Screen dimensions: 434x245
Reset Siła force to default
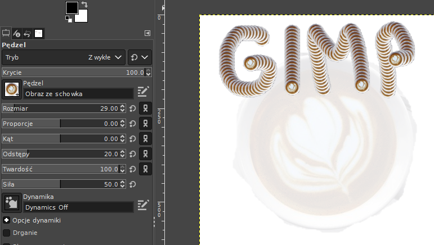point(133,184)
